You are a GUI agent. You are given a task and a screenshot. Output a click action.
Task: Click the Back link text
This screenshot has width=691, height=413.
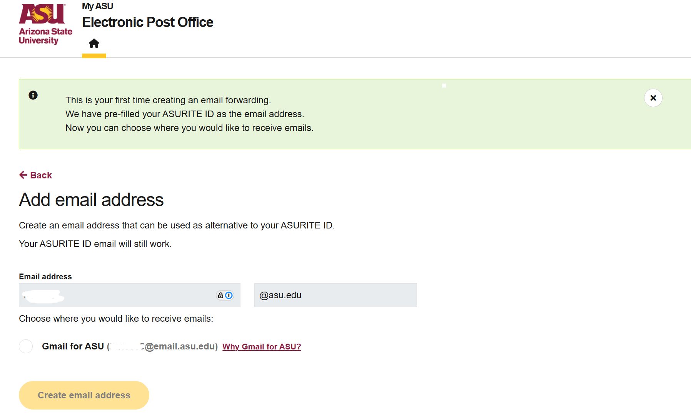click(x=41, y=175)
